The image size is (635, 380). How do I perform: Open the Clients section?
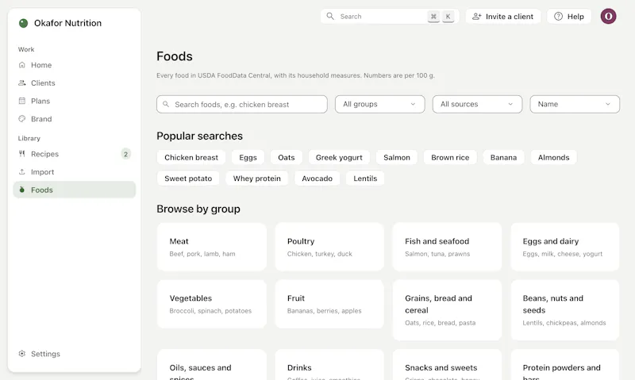(75, 83)
